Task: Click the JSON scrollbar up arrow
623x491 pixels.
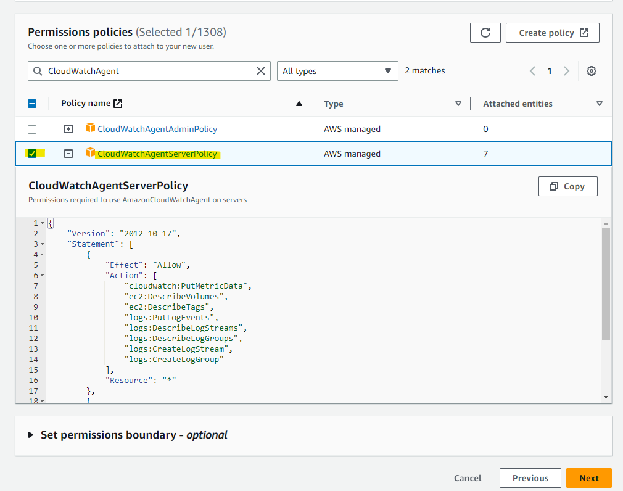Action: tap(606, 224)
